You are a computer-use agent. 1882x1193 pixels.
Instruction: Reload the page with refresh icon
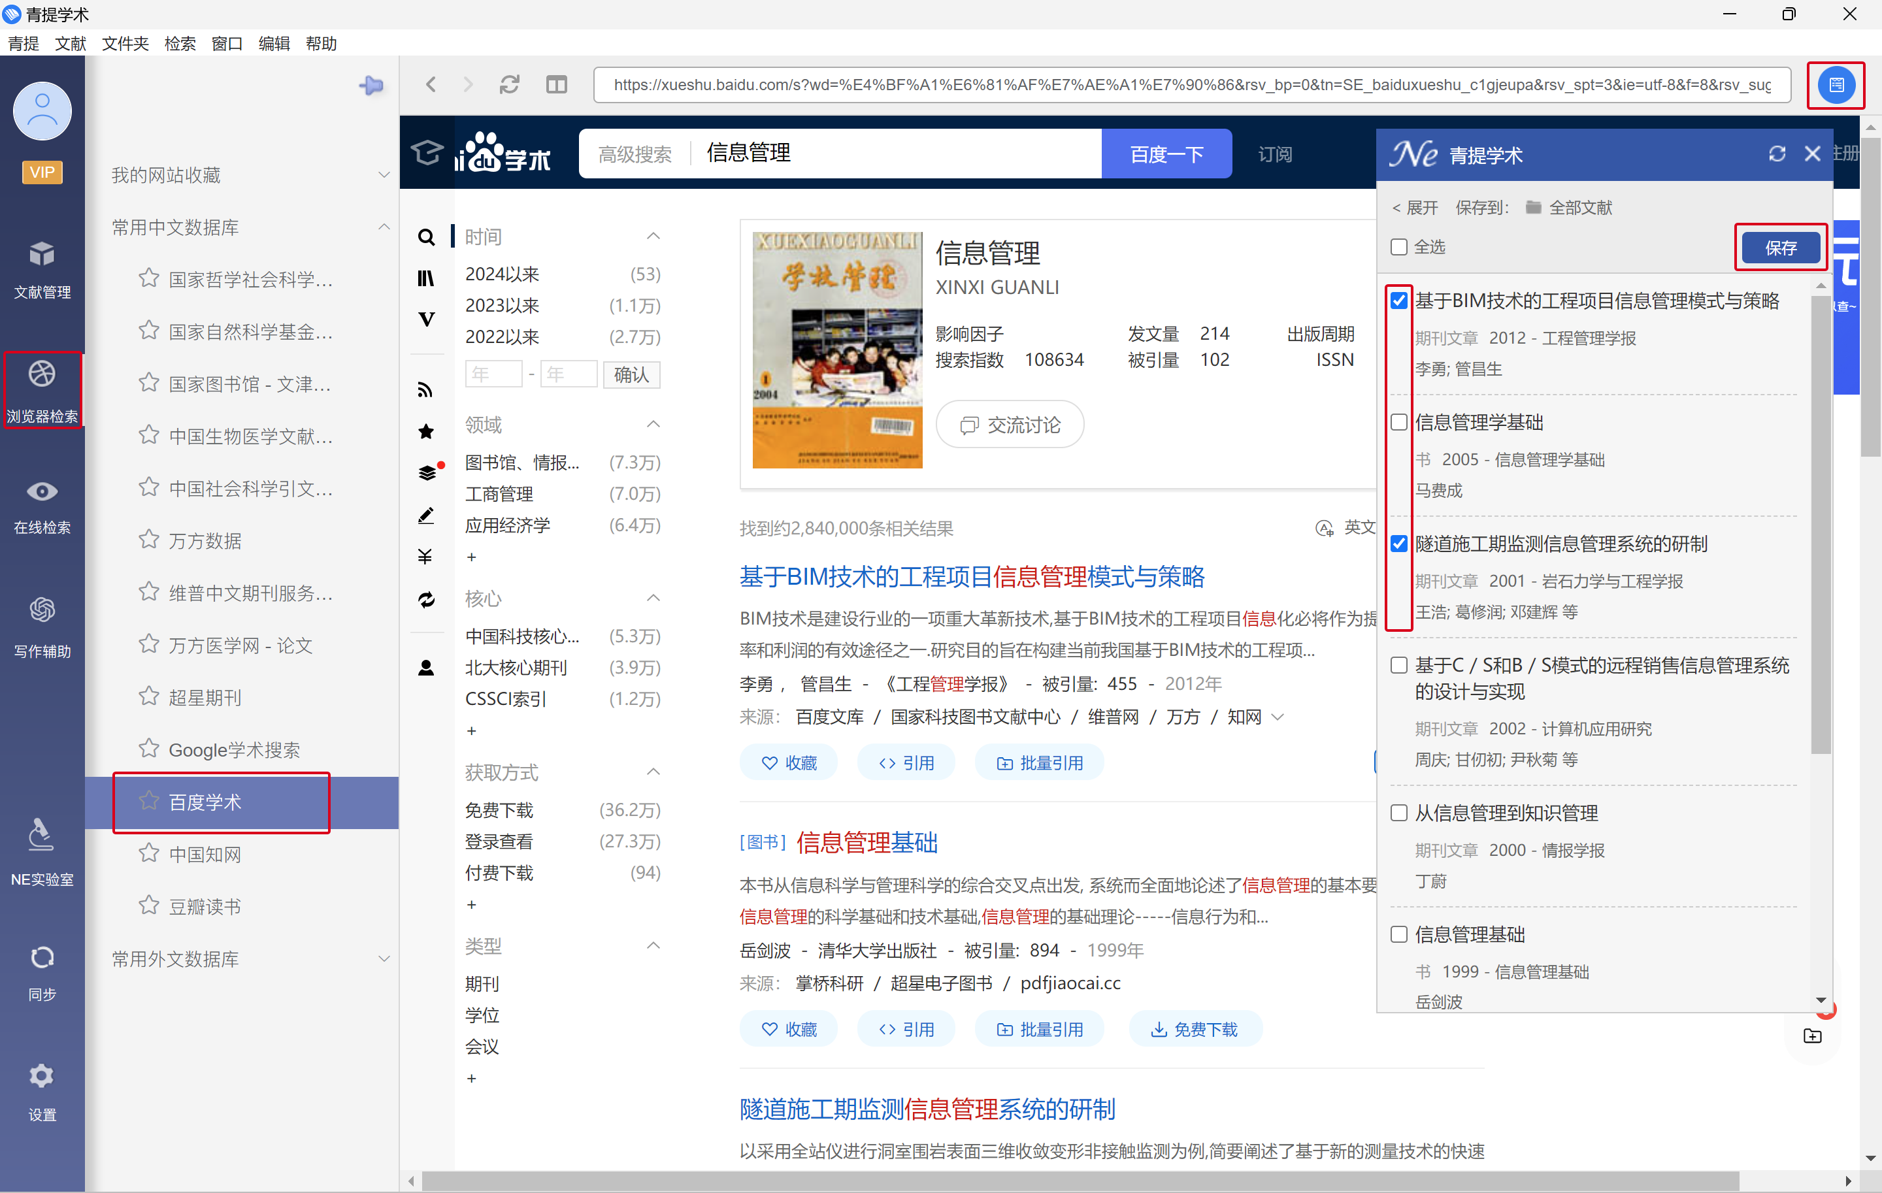point(510,84)
